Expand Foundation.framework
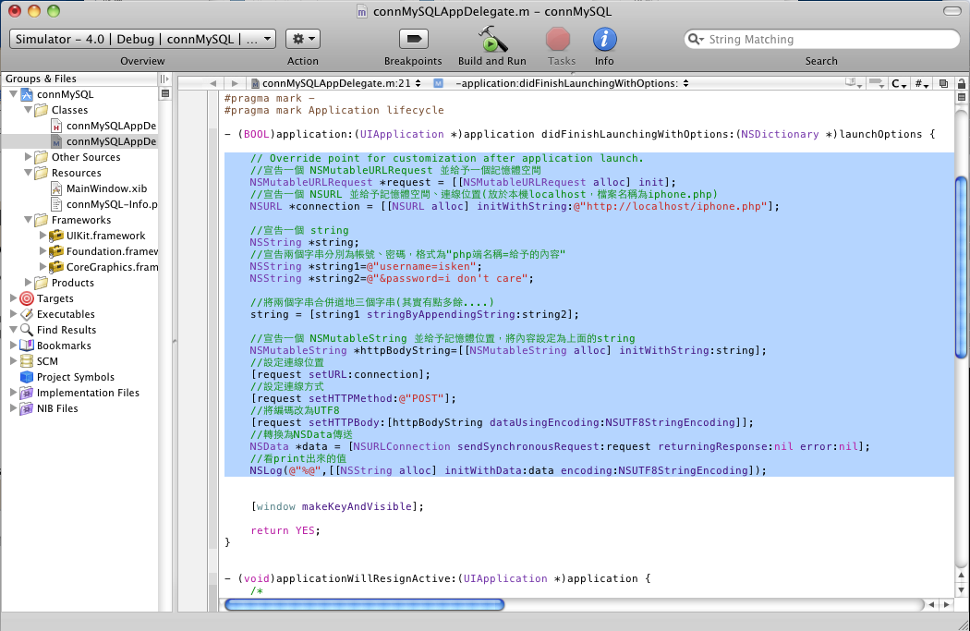 (42, 251)
